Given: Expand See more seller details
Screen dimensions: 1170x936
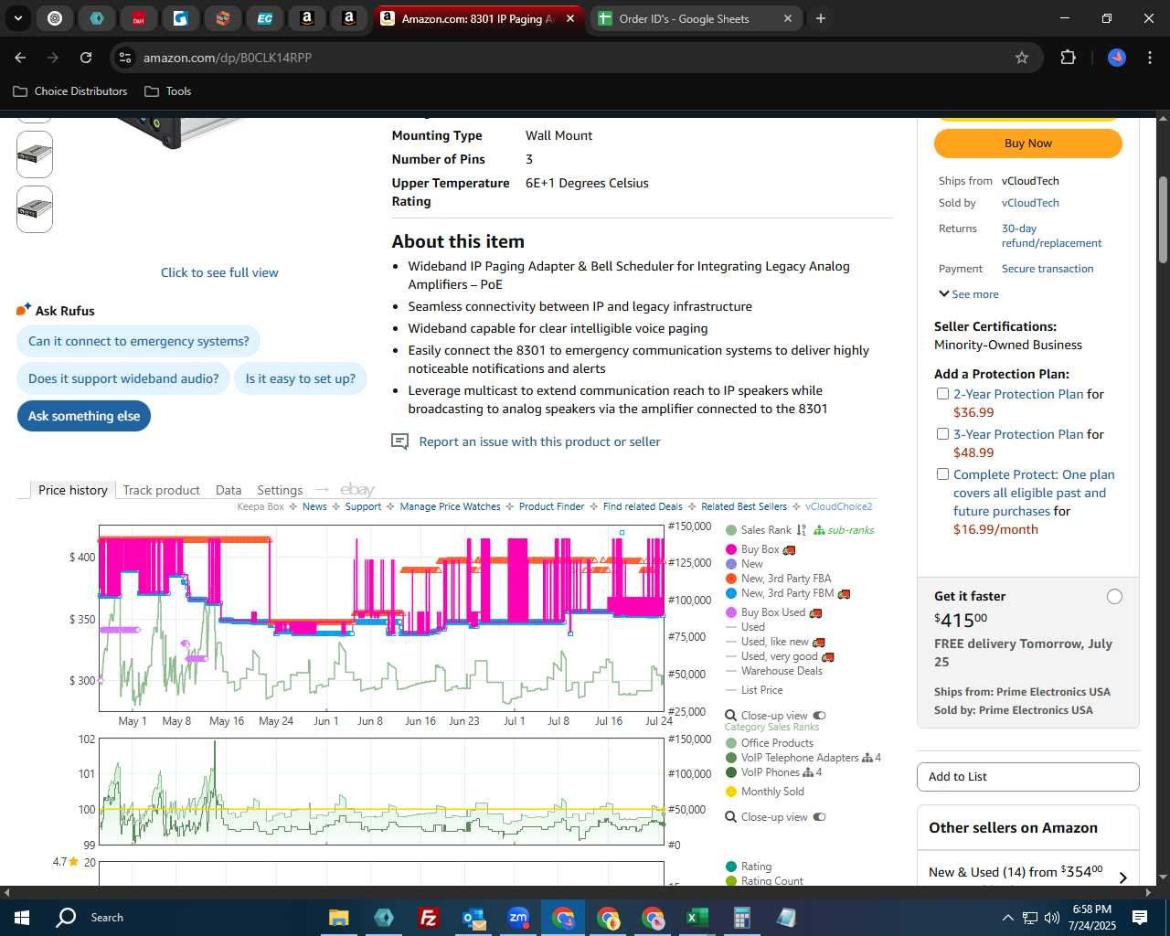Looking at the screenshot, I should pos(969,294).
